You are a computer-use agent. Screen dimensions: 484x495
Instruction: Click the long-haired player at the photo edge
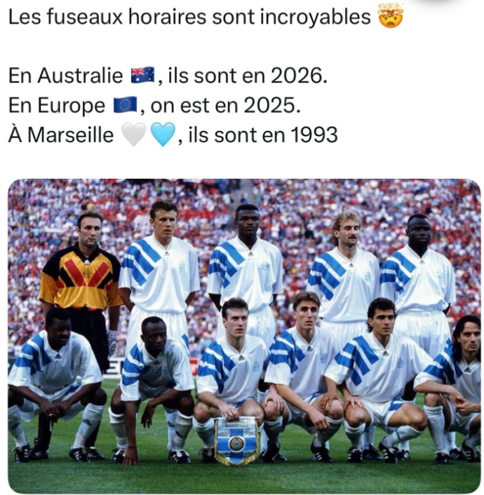[x=455, y=388]
